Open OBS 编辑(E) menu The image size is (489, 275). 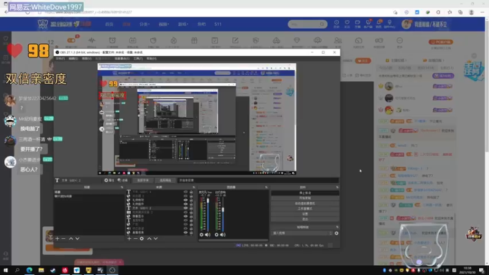click(73, 59)
